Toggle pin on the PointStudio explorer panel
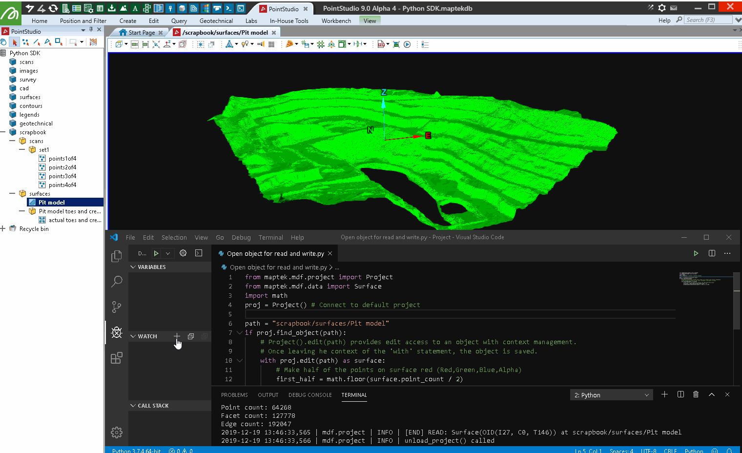 [91, 30]
